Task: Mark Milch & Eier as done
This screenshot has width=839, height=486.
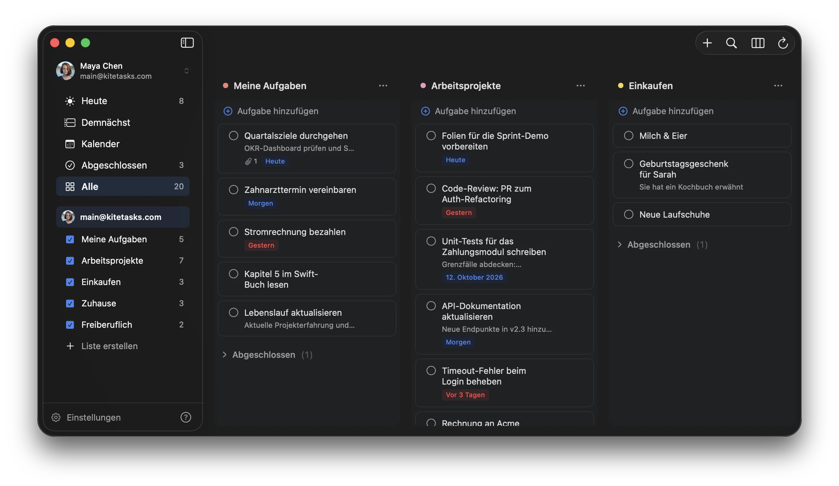Action: click(628, 136)
